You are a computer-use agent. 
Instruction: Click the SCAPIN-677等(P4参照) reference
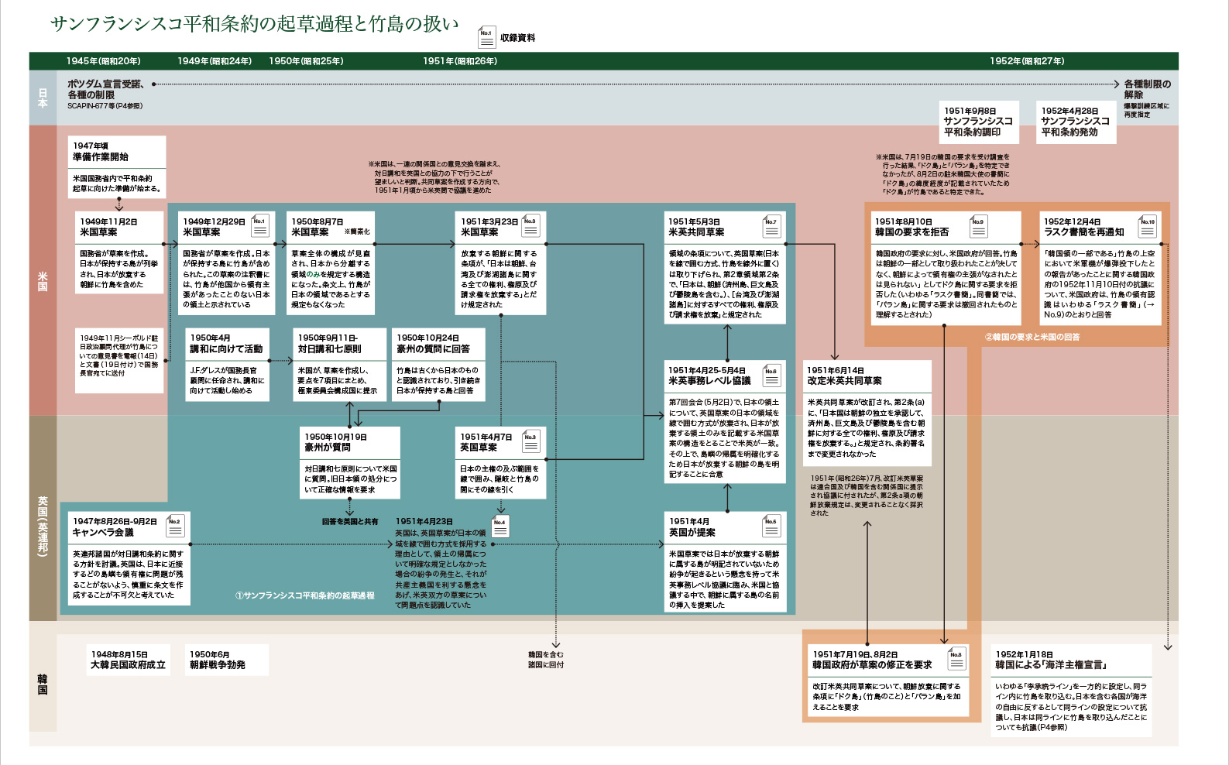coord(105,106)
